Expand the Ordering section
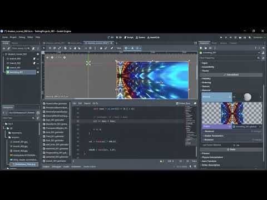 tap(206, 83)
